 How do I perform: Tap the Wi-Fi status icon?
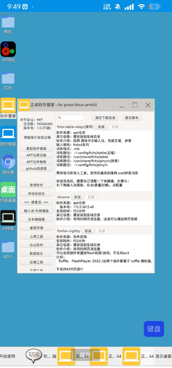[x=141, y=7]
